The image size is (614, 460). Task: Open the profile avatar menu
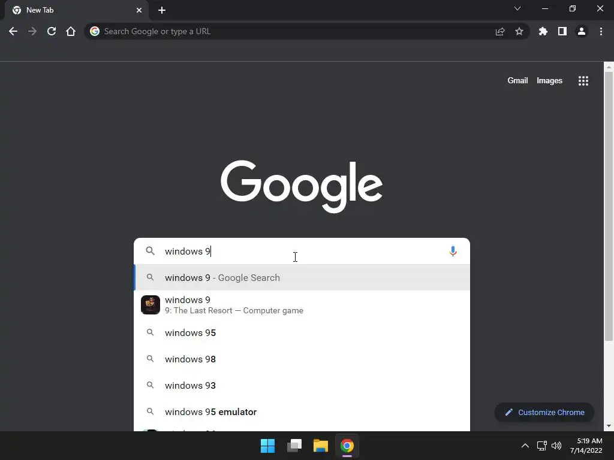coord(581,31)
